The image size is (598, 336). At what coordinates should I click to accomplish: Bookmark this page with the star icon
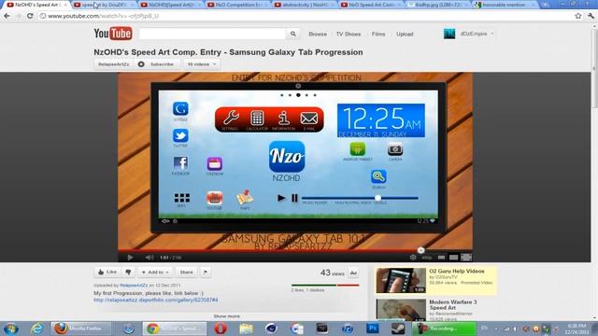tap(578, 16)
